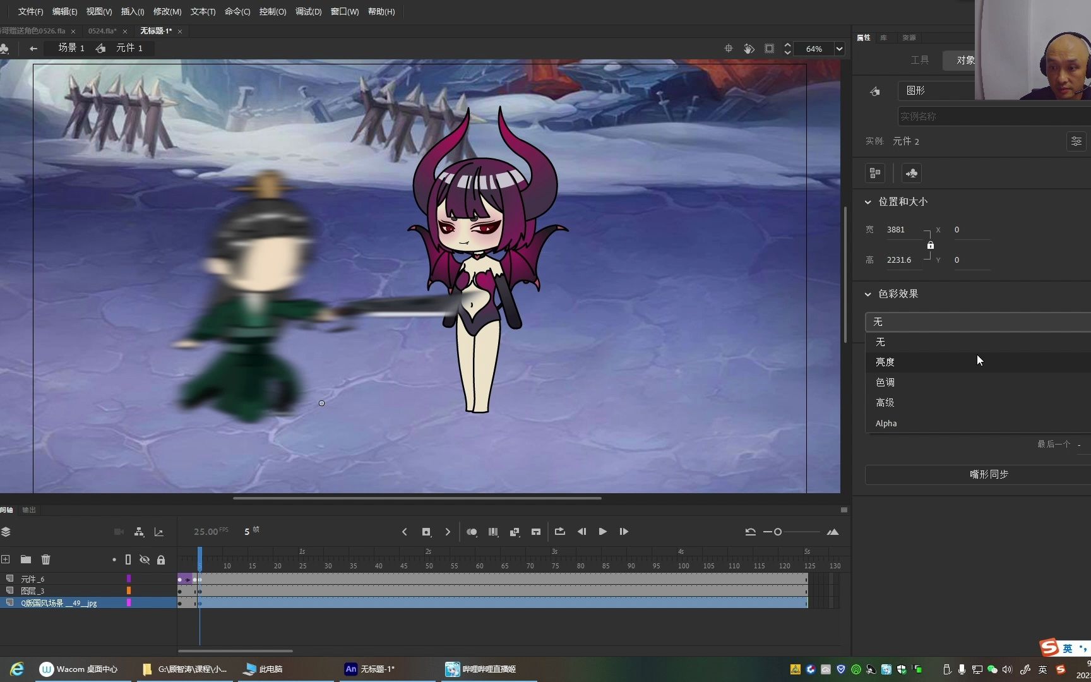
Task: Step back one frame
Action: tap(581, 532)
